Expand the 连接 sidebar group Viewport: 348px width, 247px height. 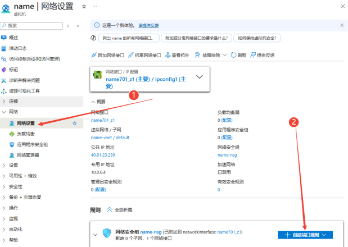(x=4, y=101)
